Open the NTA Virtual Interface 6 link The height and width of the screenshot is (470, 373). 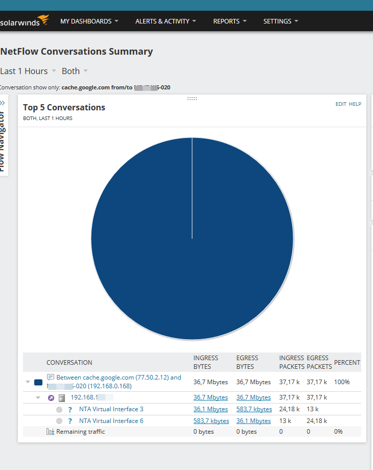coord(111,421)
